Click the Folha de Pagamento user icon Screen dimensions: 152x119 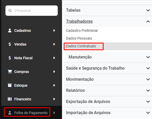10,113
